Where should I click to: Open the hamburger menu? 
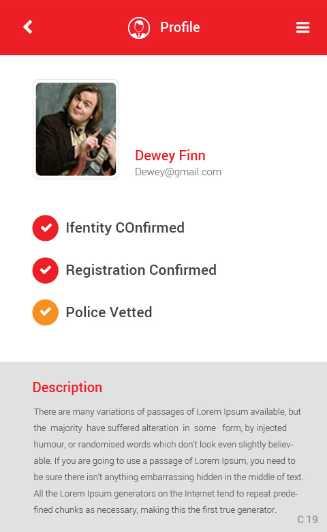[x=302, y=27]
